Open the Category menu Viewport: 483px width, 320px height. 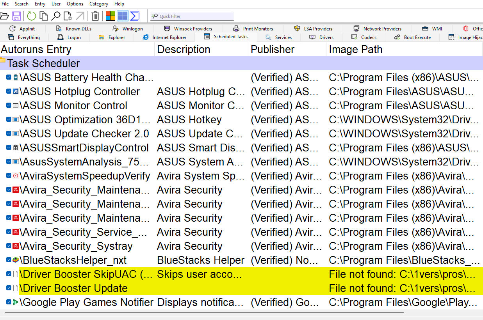(x=99, y=4)
